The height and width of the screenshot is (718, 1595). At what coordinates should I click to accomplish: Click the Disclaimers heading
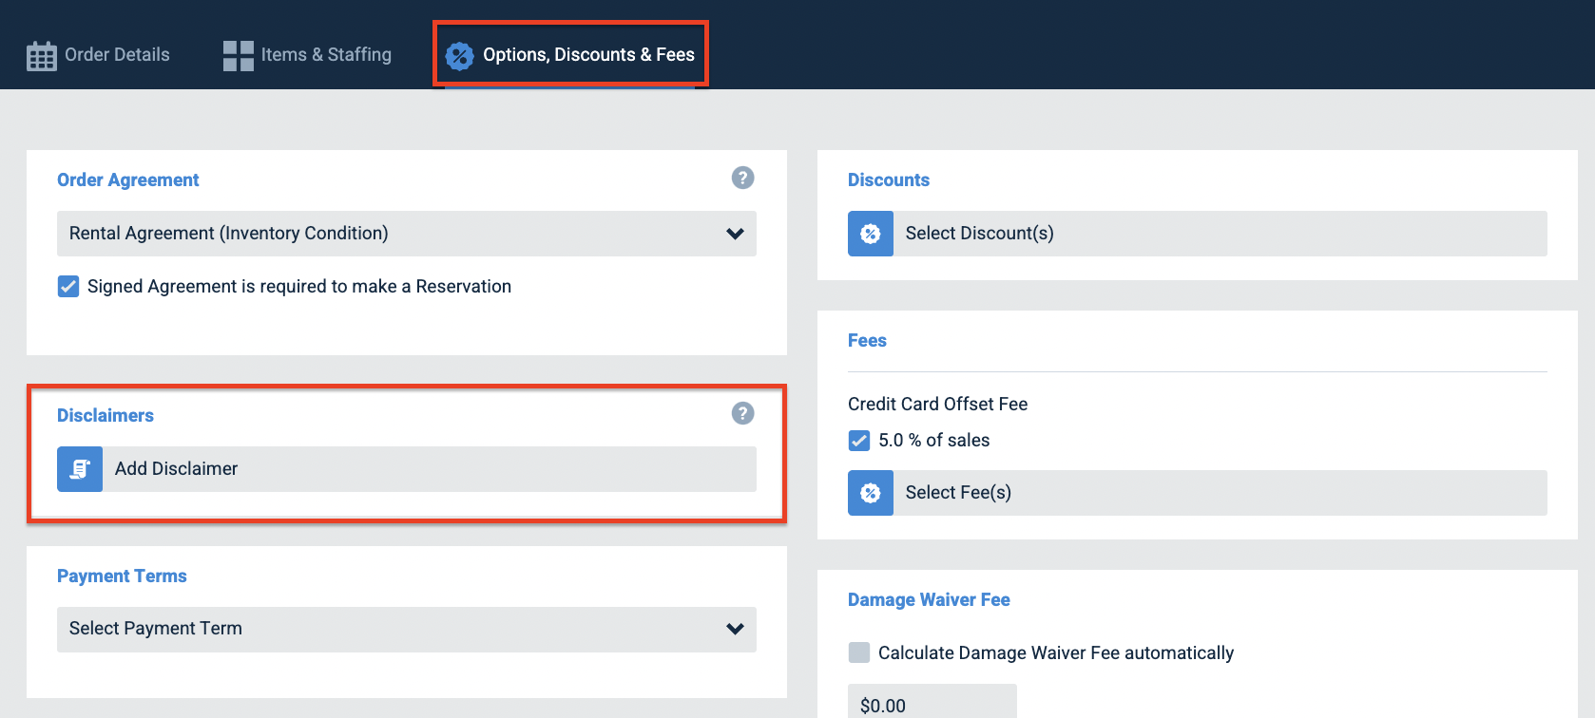click(106, 415)
